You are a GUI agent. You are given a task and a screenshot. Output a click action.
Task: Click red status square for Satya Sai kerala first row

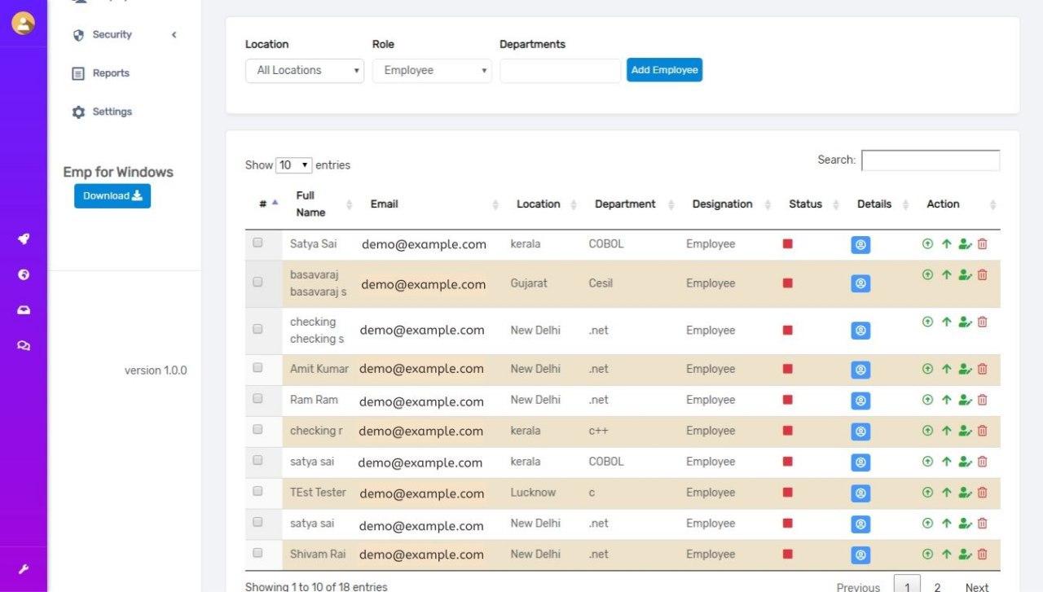point(787,243)
